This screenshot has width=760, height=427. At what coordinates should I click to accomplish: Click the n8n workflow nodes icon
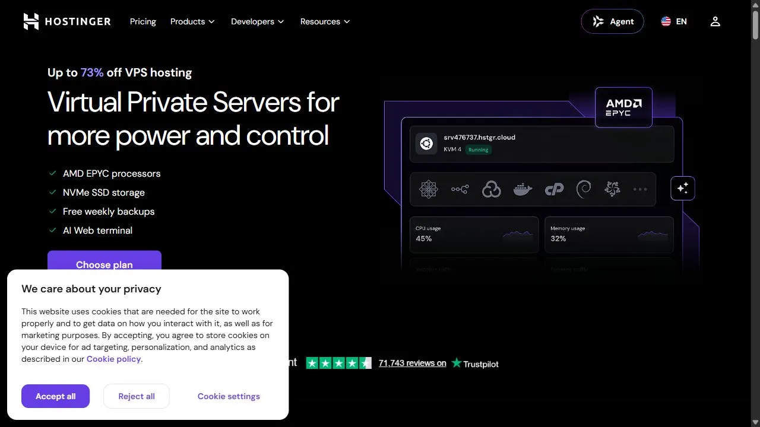[460, 189]
